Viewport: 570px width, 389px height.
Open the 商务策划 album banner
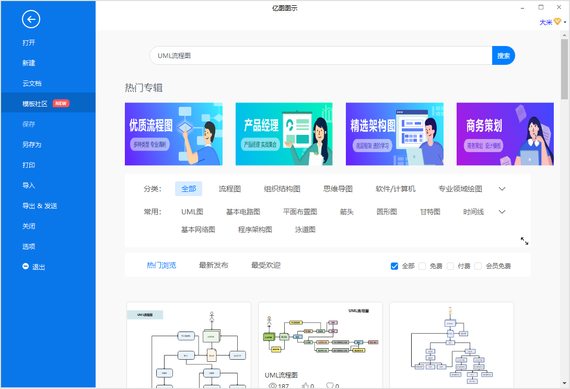click(505, 134)
